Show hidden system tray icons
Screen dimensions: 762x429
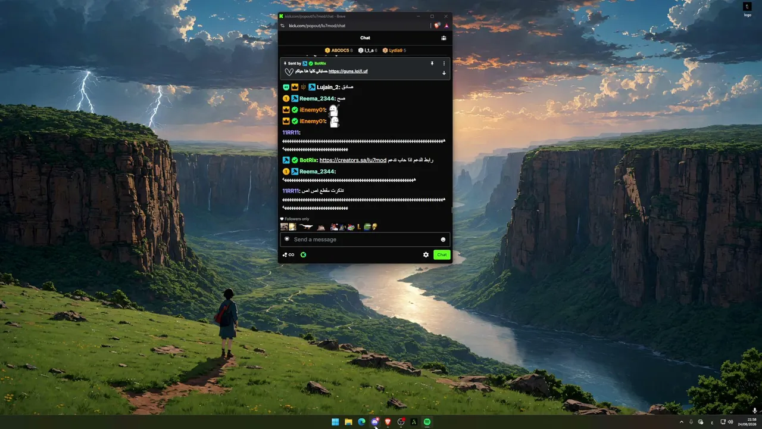[x=681, y=422]
